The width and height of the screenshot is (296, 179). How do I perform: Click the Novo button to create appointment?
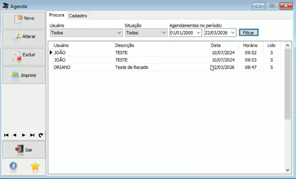click(24, 20)
